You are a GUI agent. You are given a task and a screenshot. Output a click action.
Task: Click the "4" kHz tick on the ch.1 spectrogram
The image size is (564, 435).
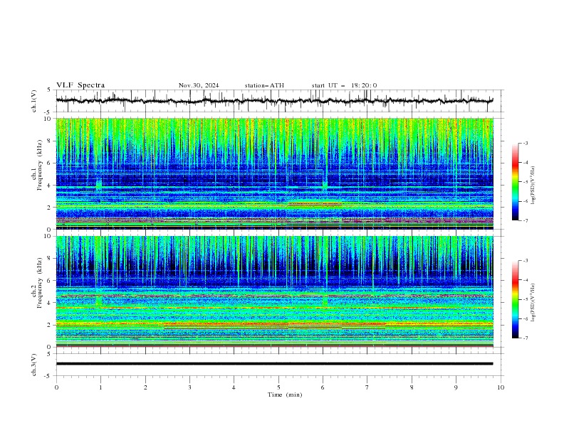pos(51,186)
